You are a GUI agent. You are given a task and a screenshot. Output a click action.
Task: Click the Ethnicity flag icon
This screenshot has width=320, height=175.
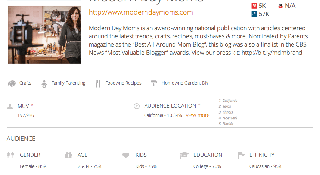pos(241,155)
